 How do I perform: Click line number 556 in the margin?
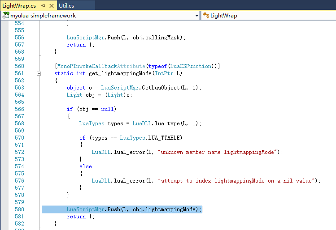(x=19, y=38)
